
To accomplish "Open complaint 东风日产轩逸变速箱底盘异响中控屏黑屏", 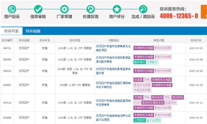I will (113, 103).
